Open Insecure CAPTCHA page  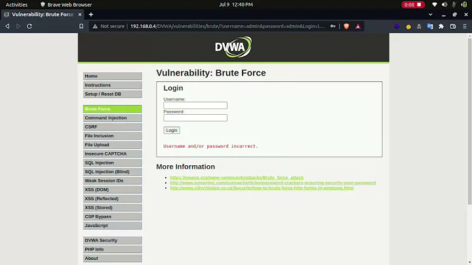click(x=112, y=154)
